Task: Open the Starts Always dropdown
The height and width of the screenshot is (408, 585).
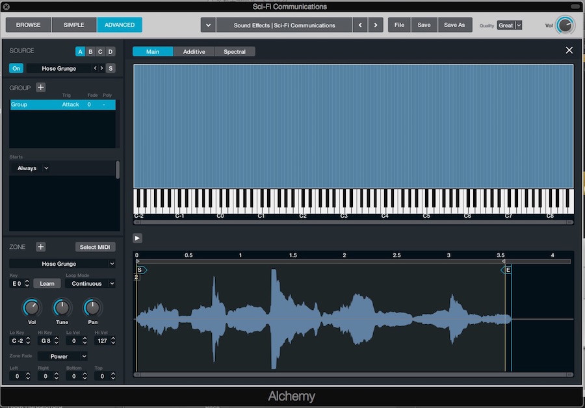Action: click(x=33, y=168)
